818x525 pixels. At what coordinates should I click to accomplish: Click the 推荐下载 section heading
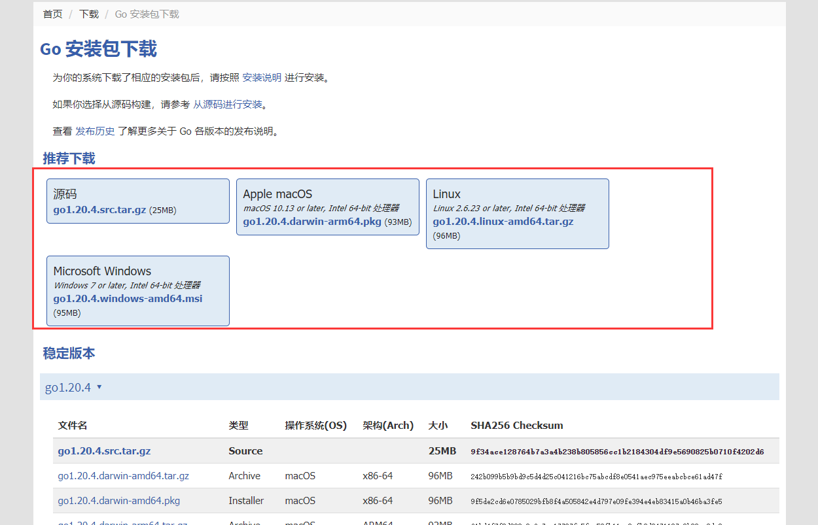coord(69,158)
